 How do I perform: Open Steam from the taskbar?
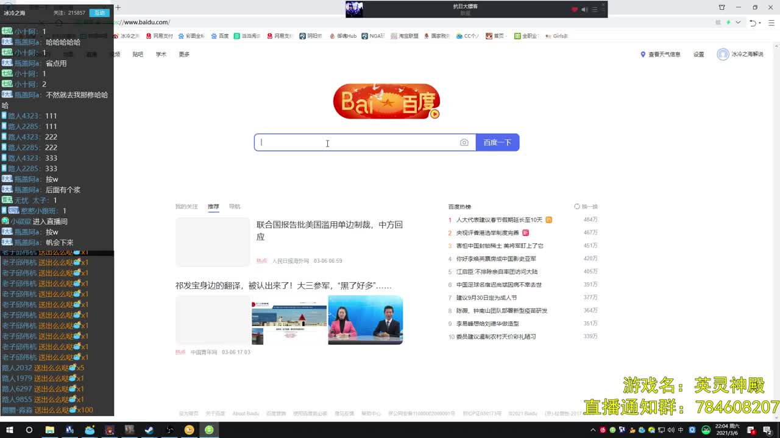(x=149, y=430)
